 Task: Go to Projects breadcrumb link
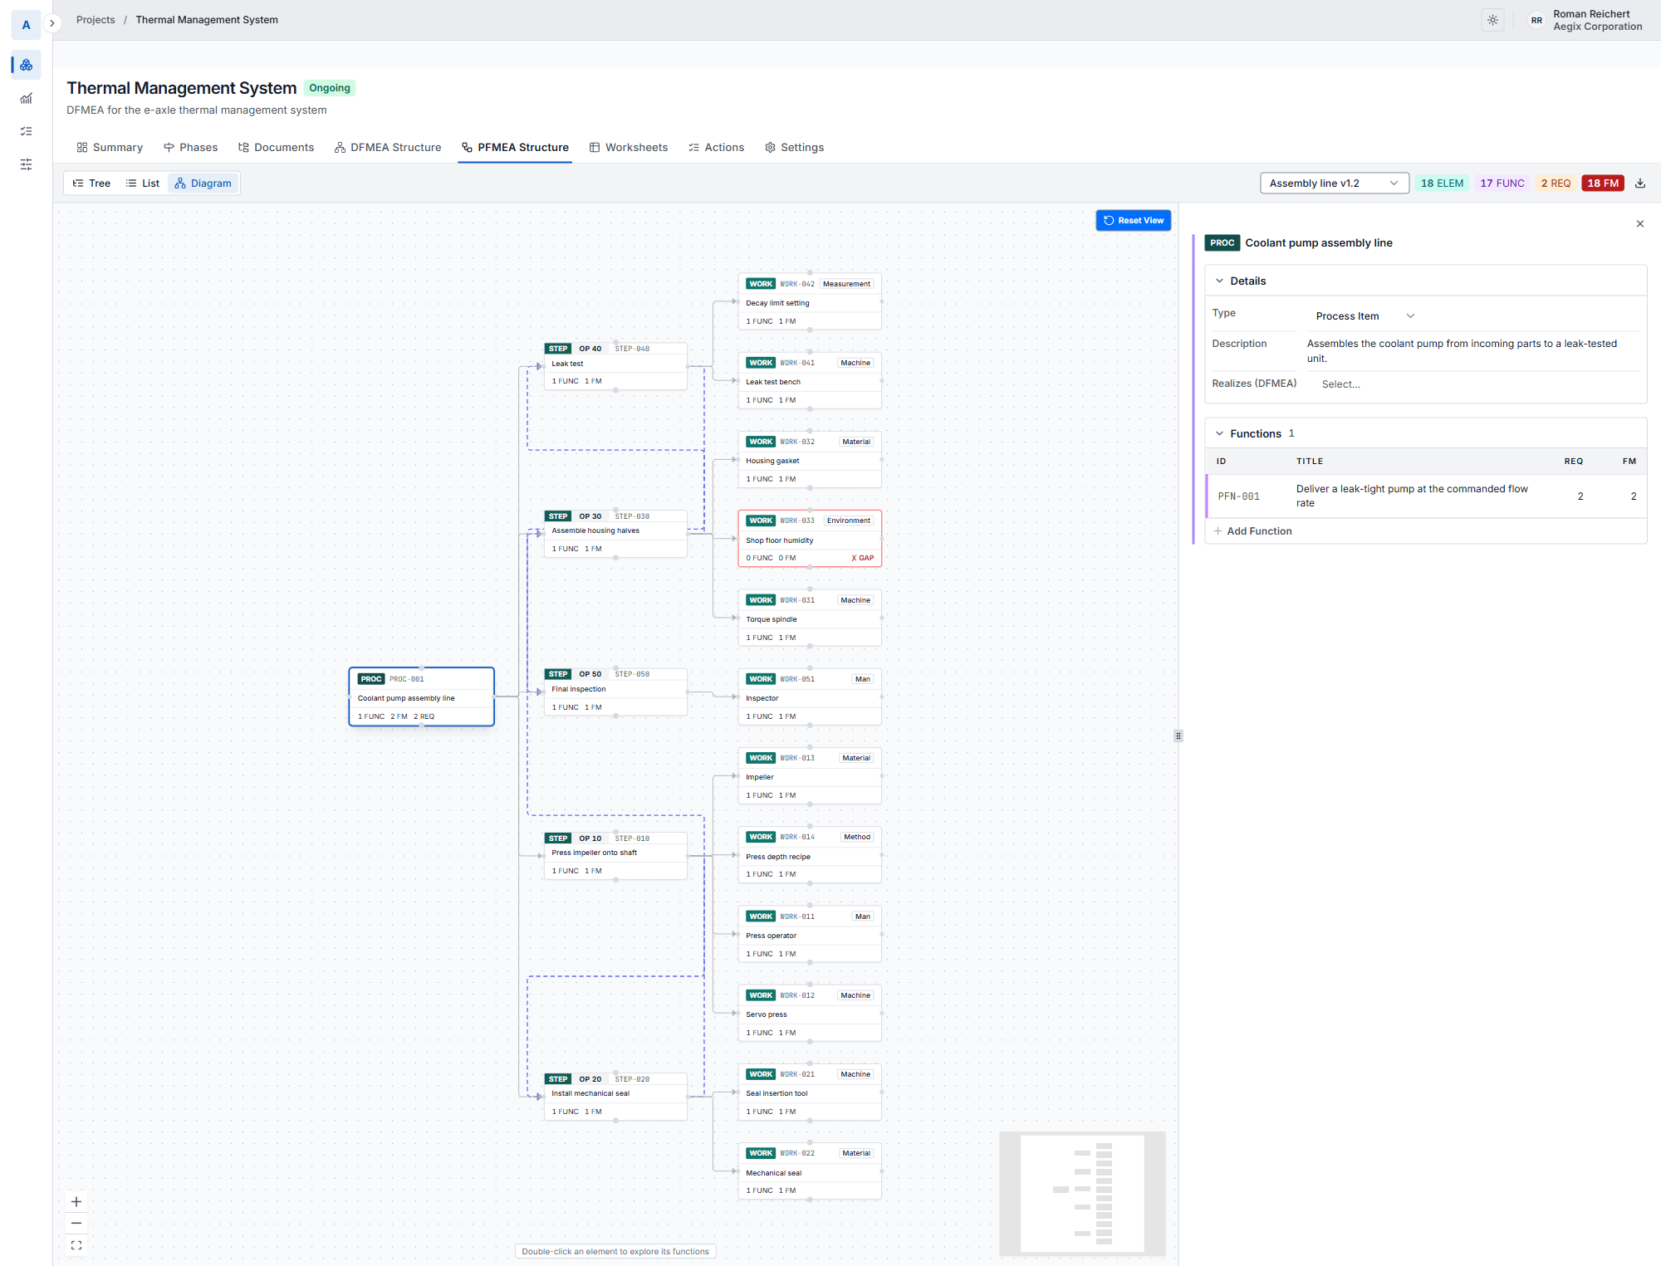96,20
